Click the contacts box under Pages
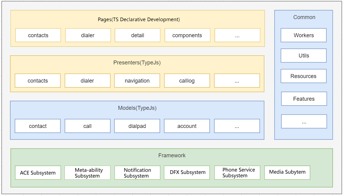 click(38, 35)
